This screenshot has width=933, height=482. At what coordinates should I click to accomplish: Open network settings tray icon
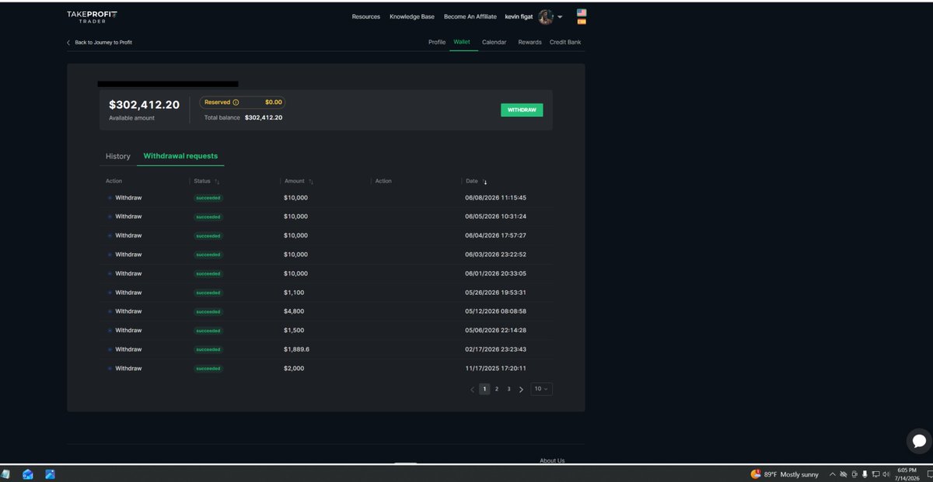875,474
